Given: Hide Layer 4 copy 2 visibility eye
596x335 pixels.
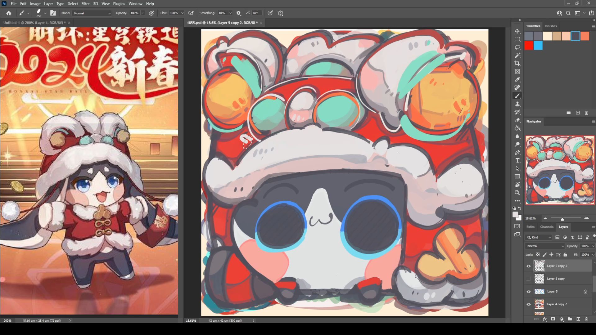Looking at the screenshot, I should click(529, 304).
